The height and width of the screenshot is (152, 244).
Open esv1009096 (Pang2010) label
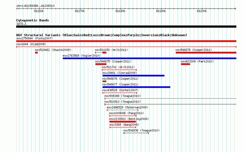coord(126,113)
